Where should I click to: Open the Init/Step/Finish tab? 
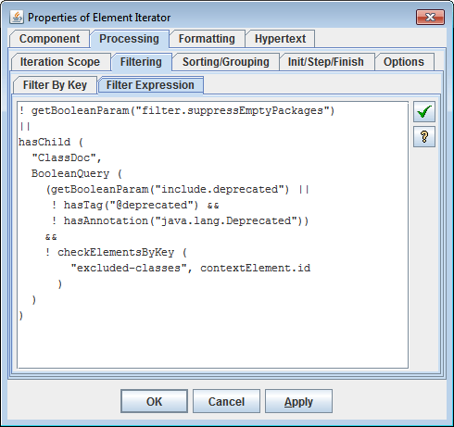coord(326,62)
